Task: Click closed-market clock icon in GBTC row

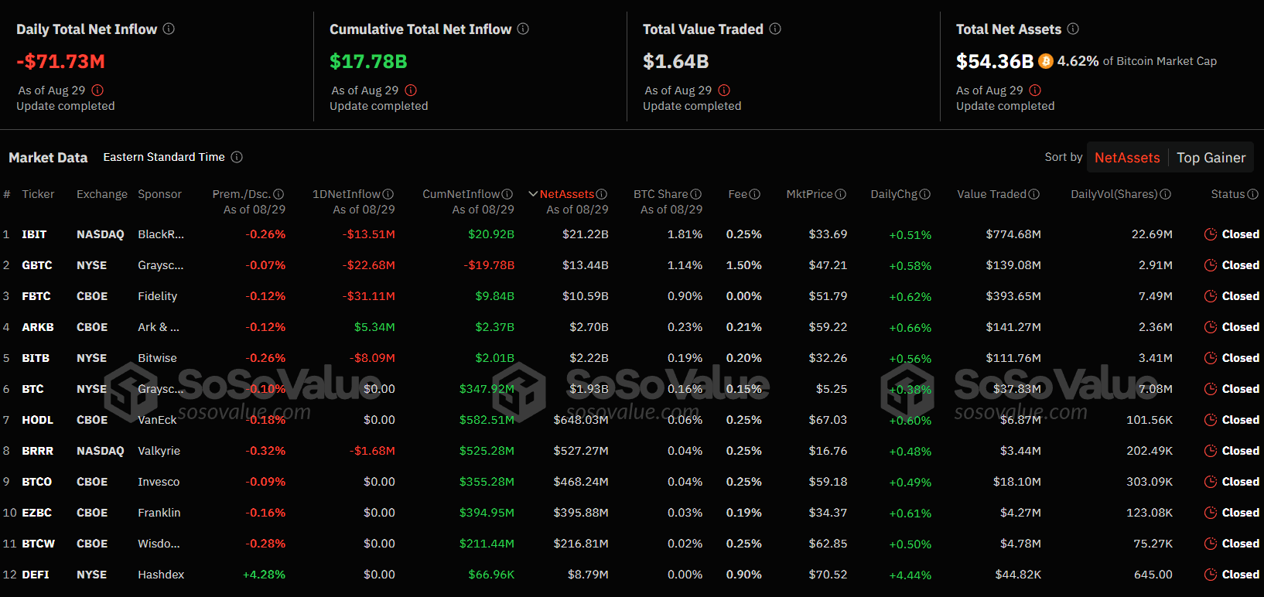Action: 1211,265
